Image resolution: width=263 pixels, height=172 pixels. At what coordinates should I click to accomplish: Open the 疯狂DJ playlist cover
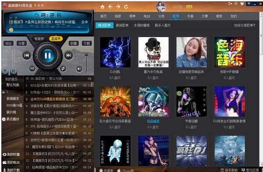tap(191, 151)
